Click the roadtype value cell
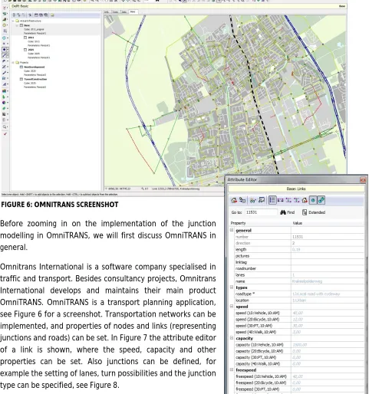This screenshot has height=394, width=369. (328, 294)
